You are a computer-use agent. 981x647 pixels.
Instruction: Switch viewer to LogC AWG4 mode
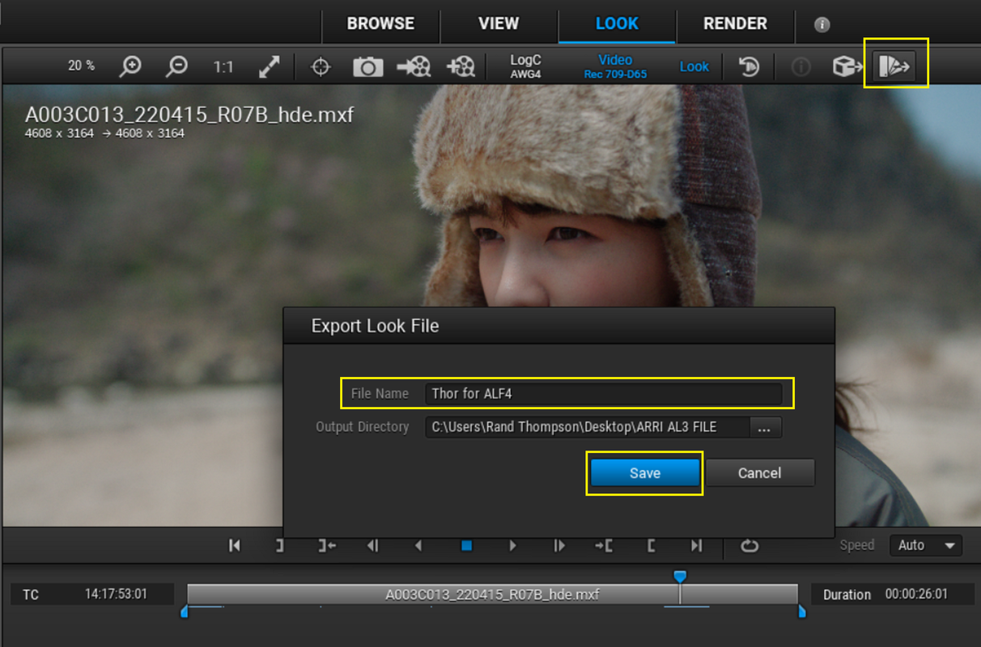(526, 66)
